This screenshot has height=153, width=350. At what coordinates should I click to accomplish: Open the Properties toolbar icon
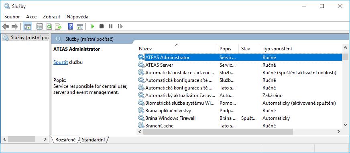click(x=39, y=27)
